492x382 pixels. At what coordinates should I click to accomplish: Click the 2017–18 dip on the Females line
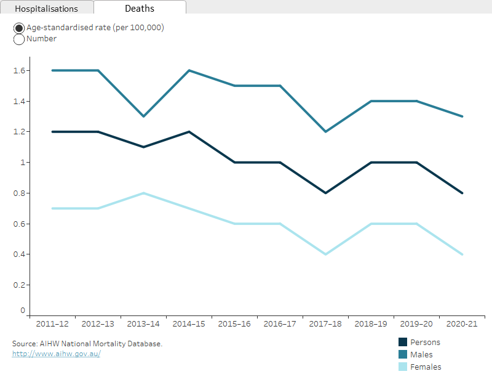click(325, 253)
